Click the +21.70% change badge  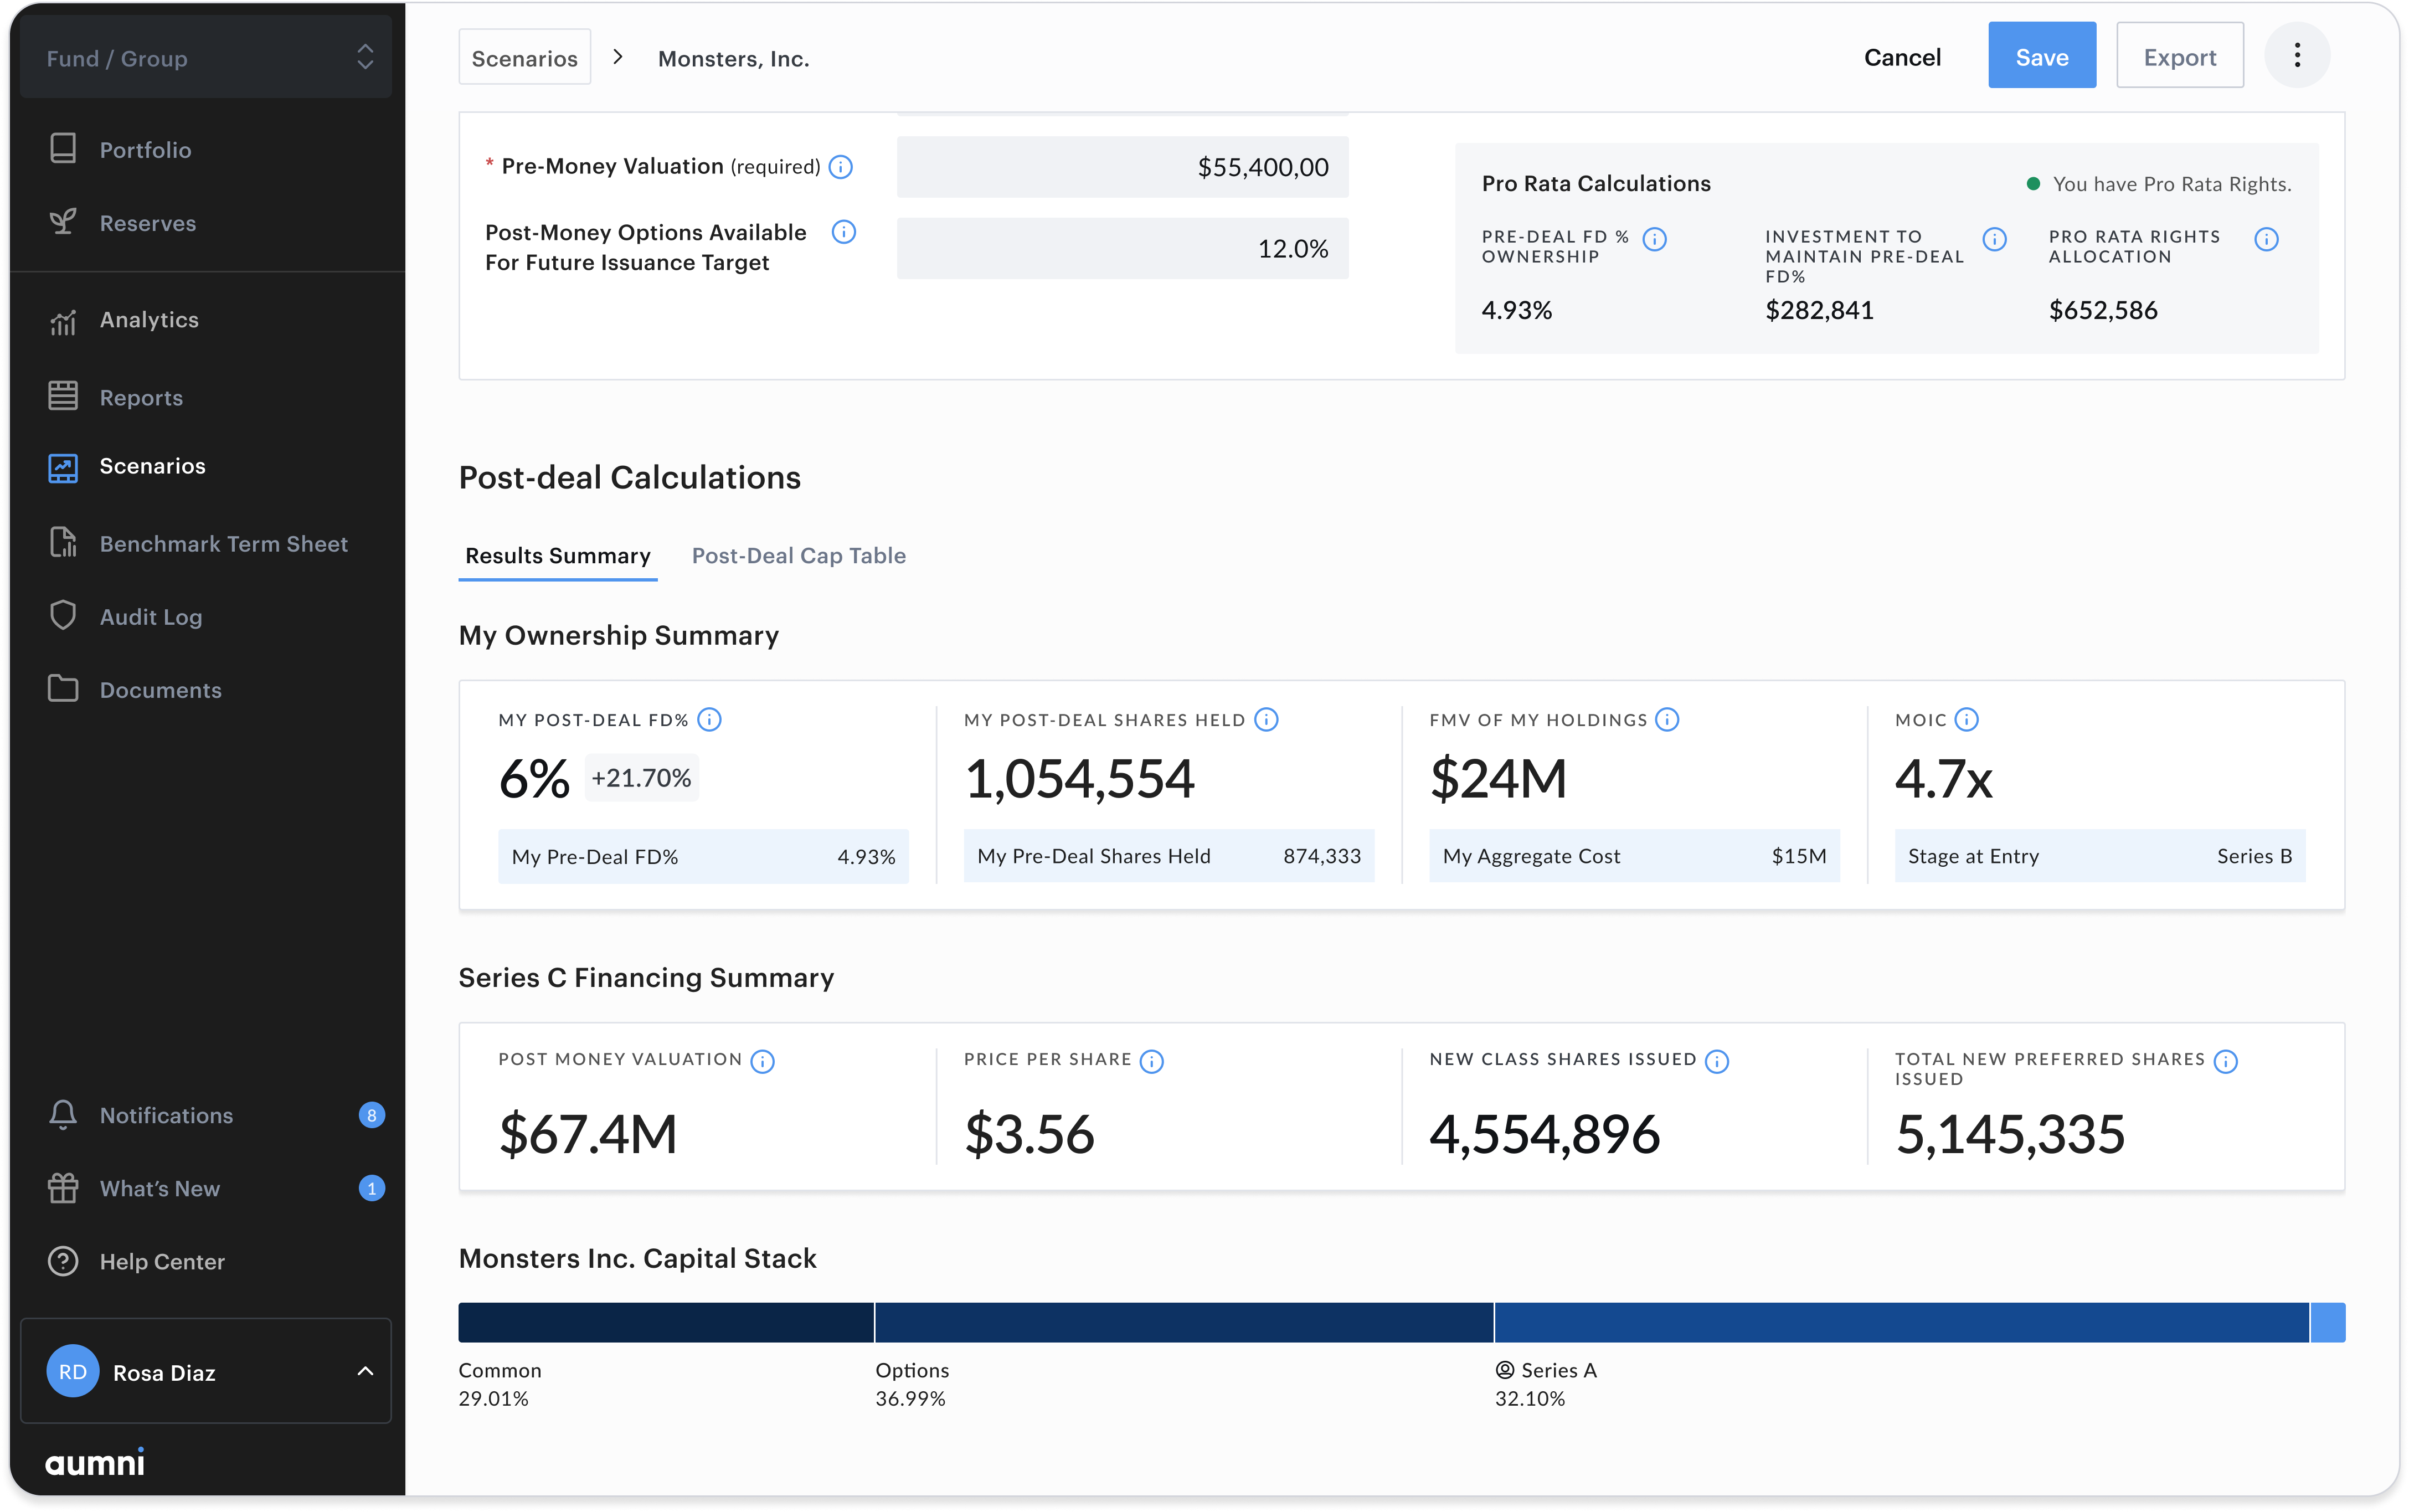click(x=641, y=778)
